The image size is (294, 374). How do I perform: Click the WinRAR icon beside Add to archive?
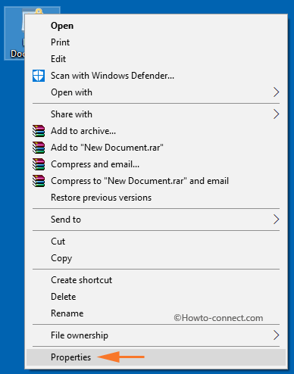click(39, 131)
